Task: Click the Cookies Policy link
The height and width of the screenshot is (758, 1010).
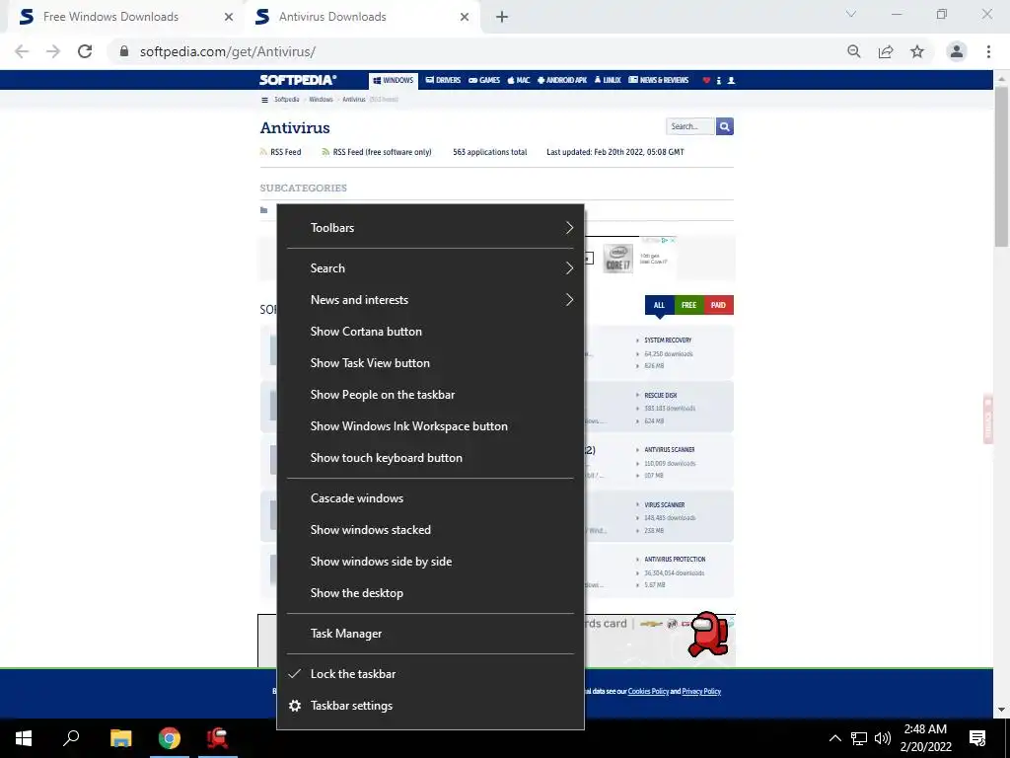Action: 648,692
